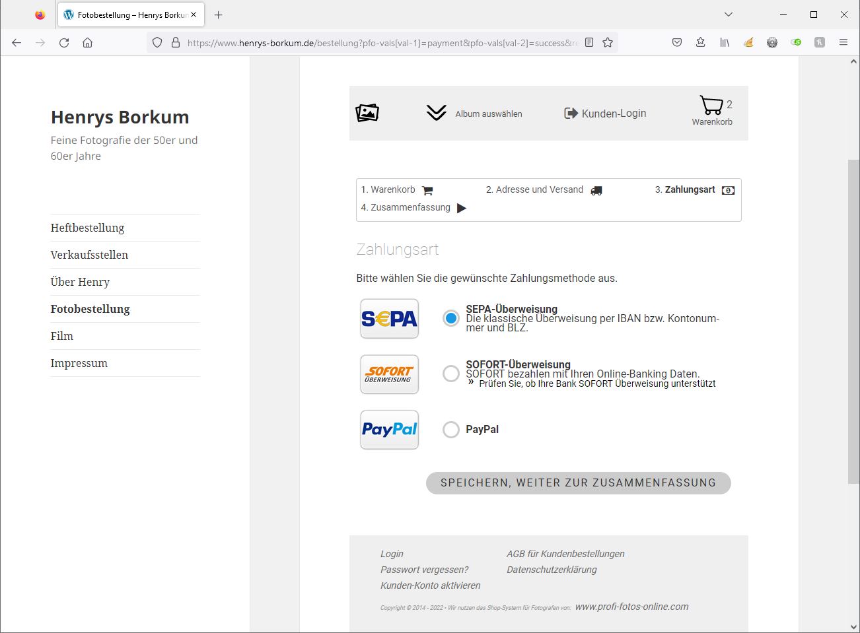Click the SEPA logo image
860x633 pixels.
(x=389, y=319)
